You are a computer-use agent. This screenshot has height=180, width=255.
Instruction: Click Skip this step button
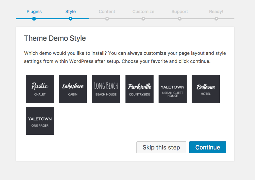(x=161, y=147)
